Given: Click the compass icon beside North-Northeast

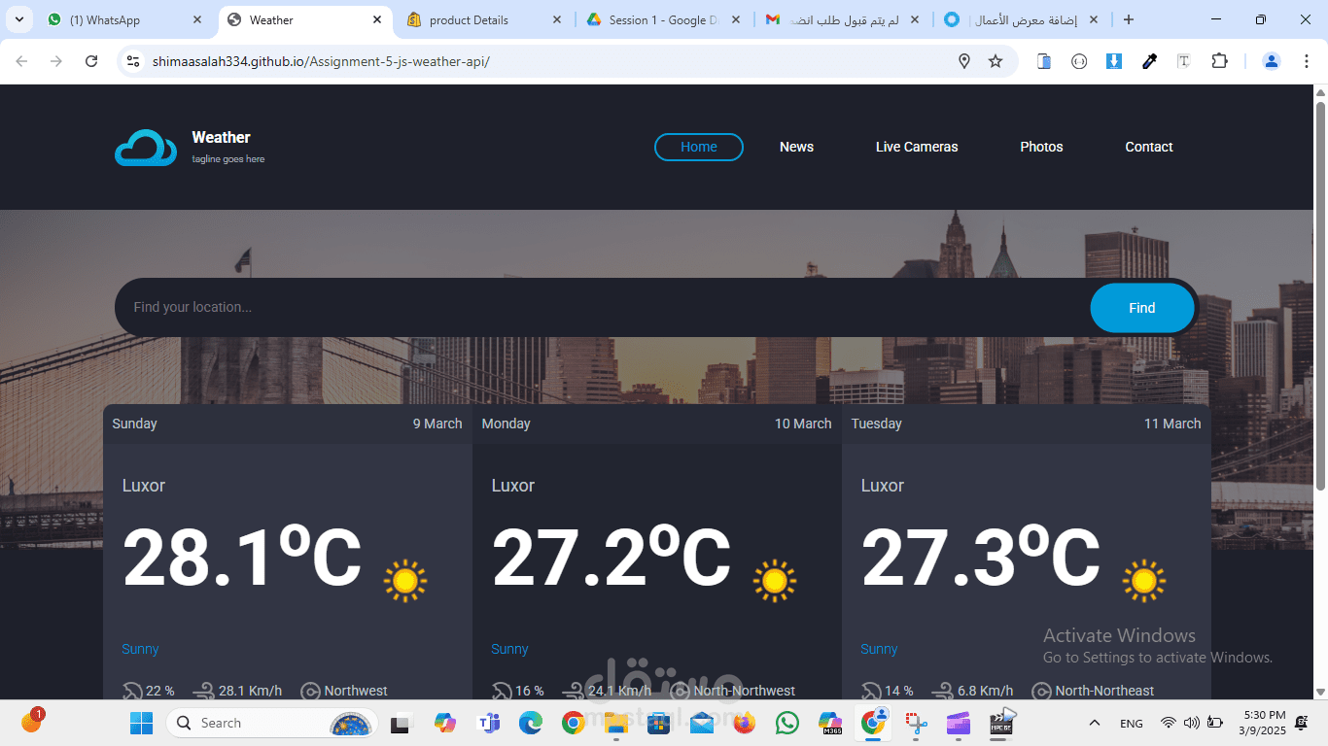Looking at the screenshot, I should click(x=1041, y=692).
